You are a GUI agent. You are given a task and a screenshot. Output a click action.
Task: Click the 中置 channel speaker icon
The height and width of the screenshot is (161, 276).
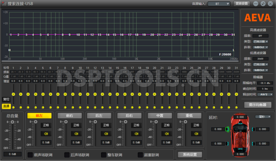click(167, 134)
